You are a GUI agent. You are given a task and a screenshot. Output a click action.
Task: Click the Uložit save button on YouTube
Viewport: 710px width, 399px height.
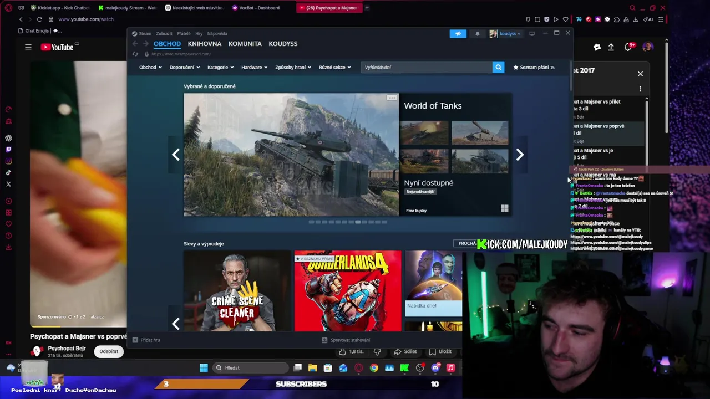click(x=440, y=351)
